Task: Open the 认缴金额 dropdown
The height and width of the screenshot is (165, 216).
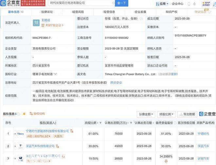Action: (146, 114)
